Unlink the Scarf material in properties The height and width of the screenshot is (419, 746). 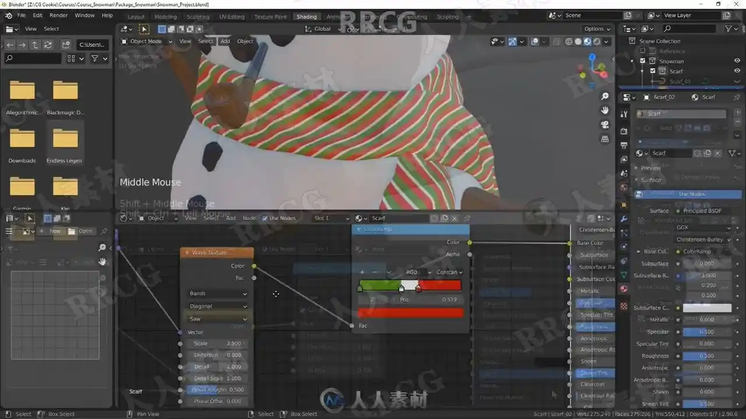coord(717,153)
